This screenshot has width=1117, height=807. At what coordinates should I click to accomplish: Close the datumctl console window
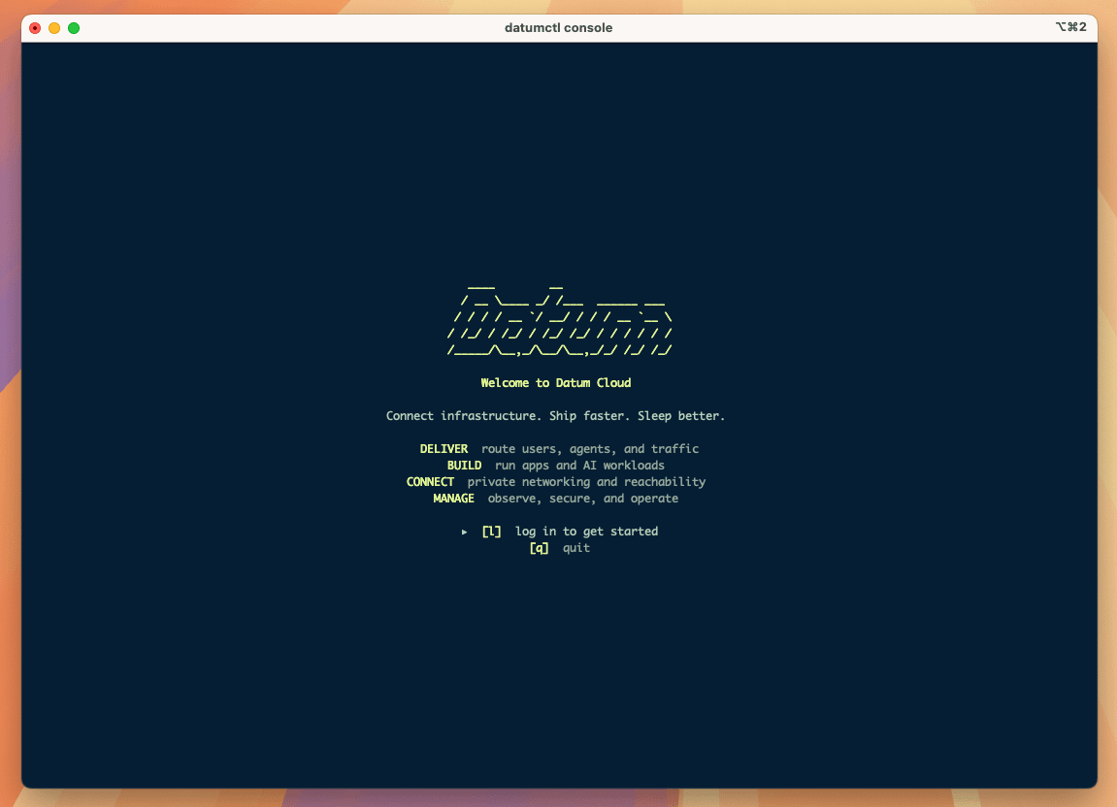35,28
